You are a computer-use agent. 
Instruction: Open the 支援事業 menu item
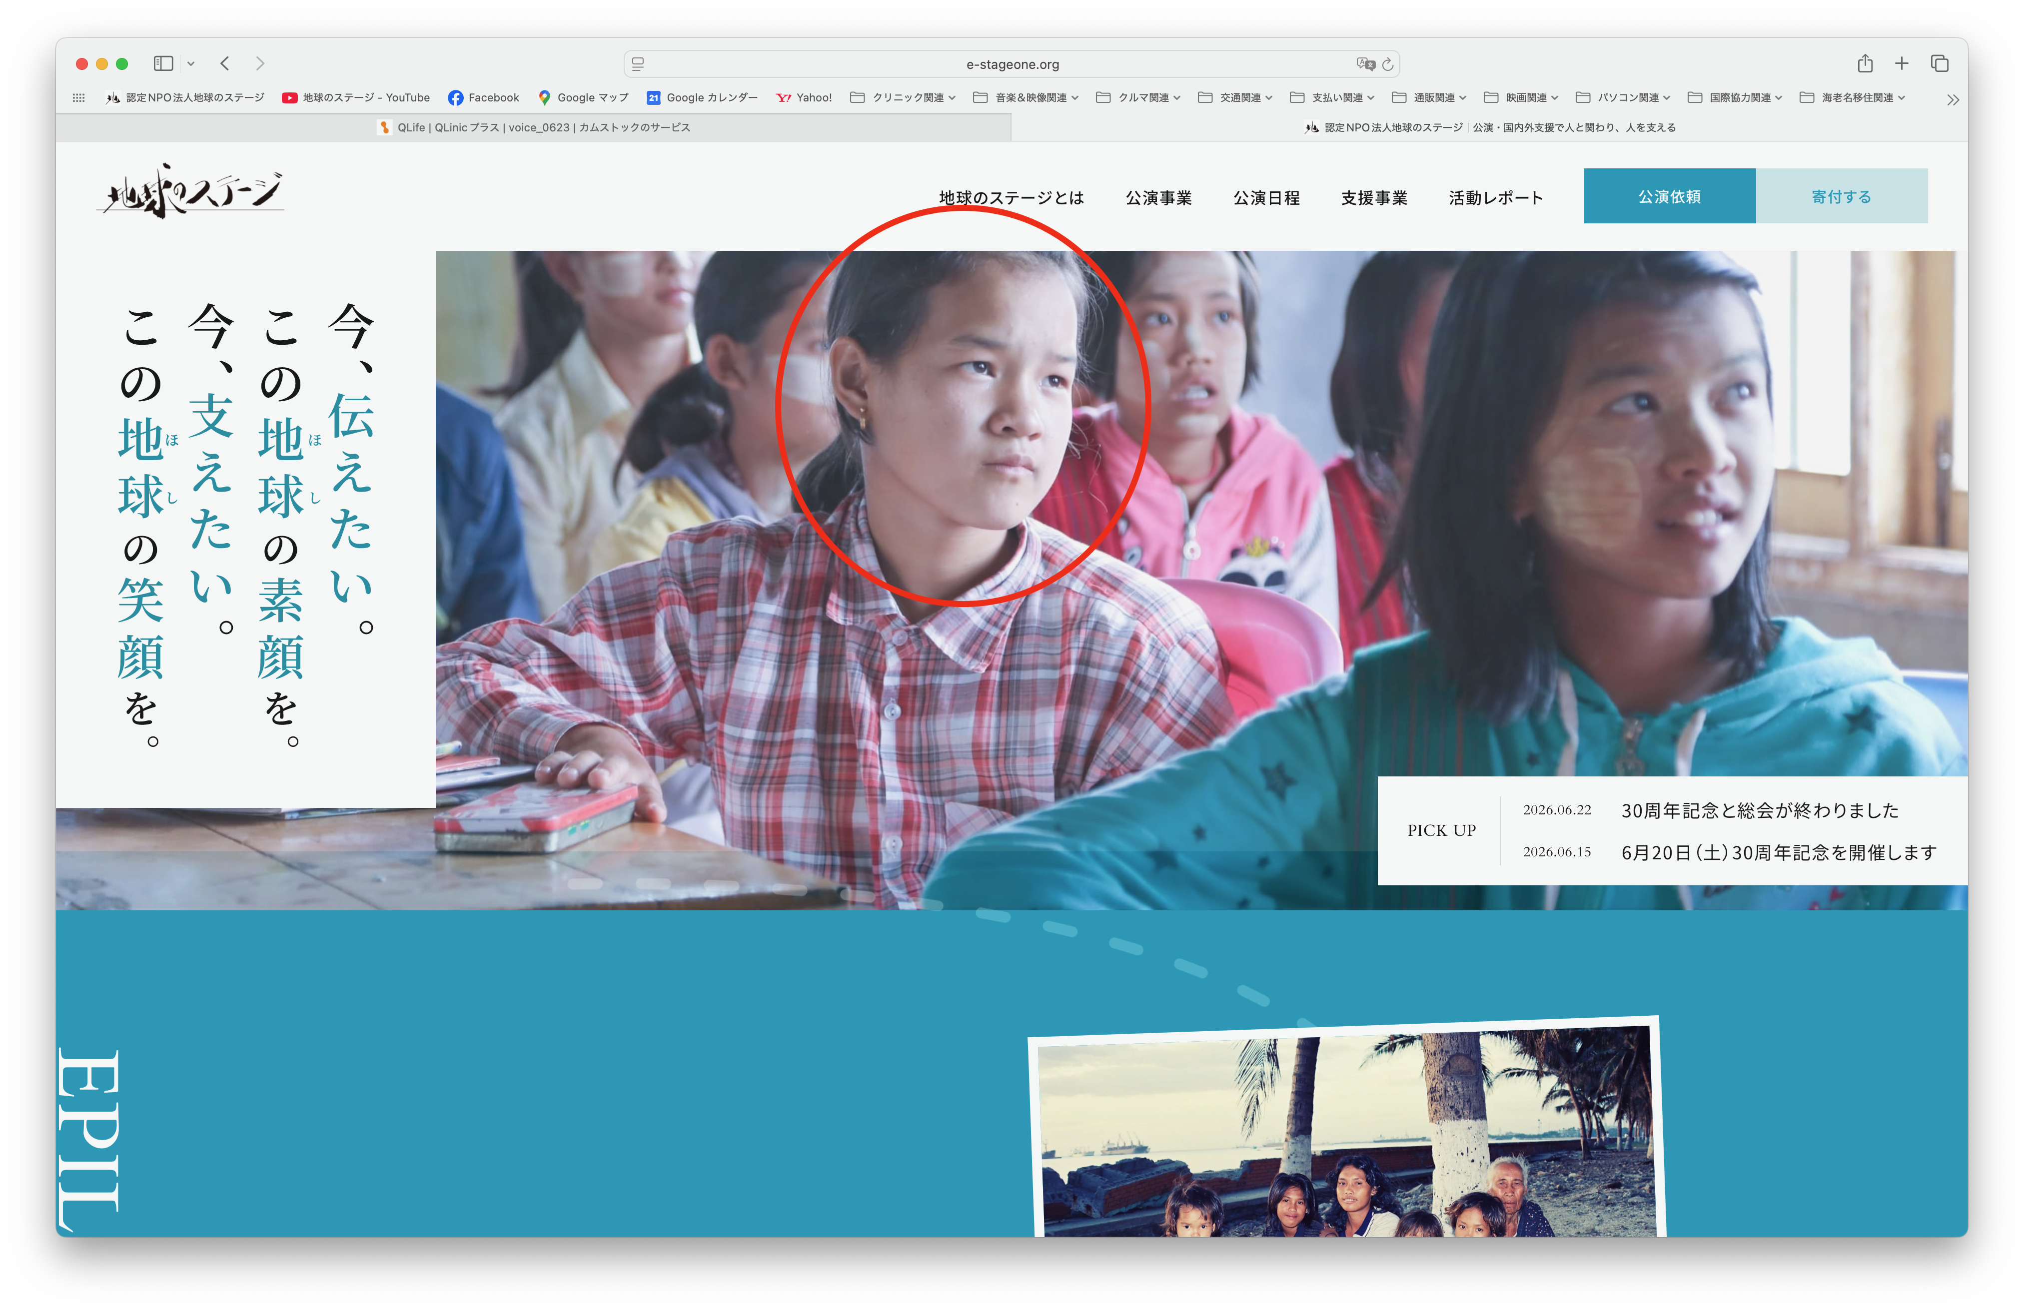1374,198
